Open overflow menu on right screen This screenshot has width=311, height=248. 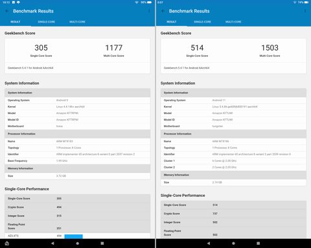[305, 11]
